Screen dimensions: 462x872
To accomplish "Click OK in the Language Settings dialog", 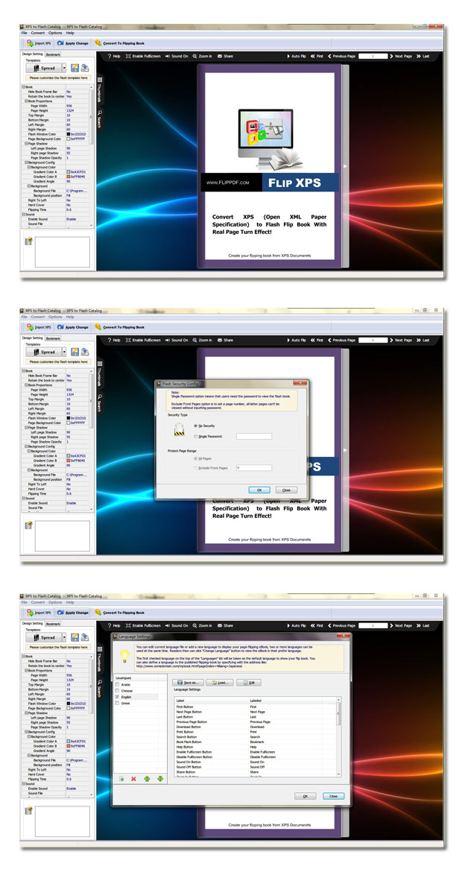I will pos(306,797).
